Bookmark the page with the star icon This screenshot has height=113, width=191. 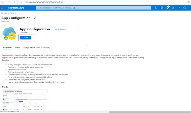(x=188, y=2)
